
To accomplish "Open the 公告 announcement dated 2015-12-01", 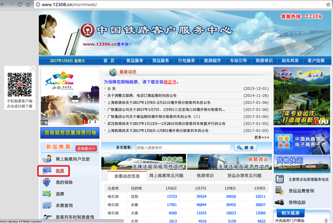I will click(x=111, y=88).
